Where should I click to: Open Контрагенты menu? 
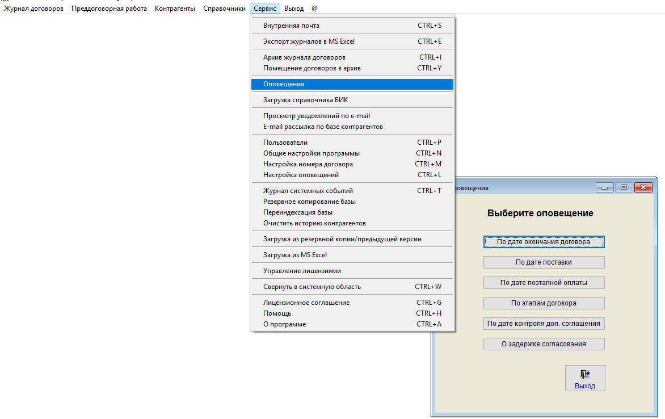(x=175, y=9)
